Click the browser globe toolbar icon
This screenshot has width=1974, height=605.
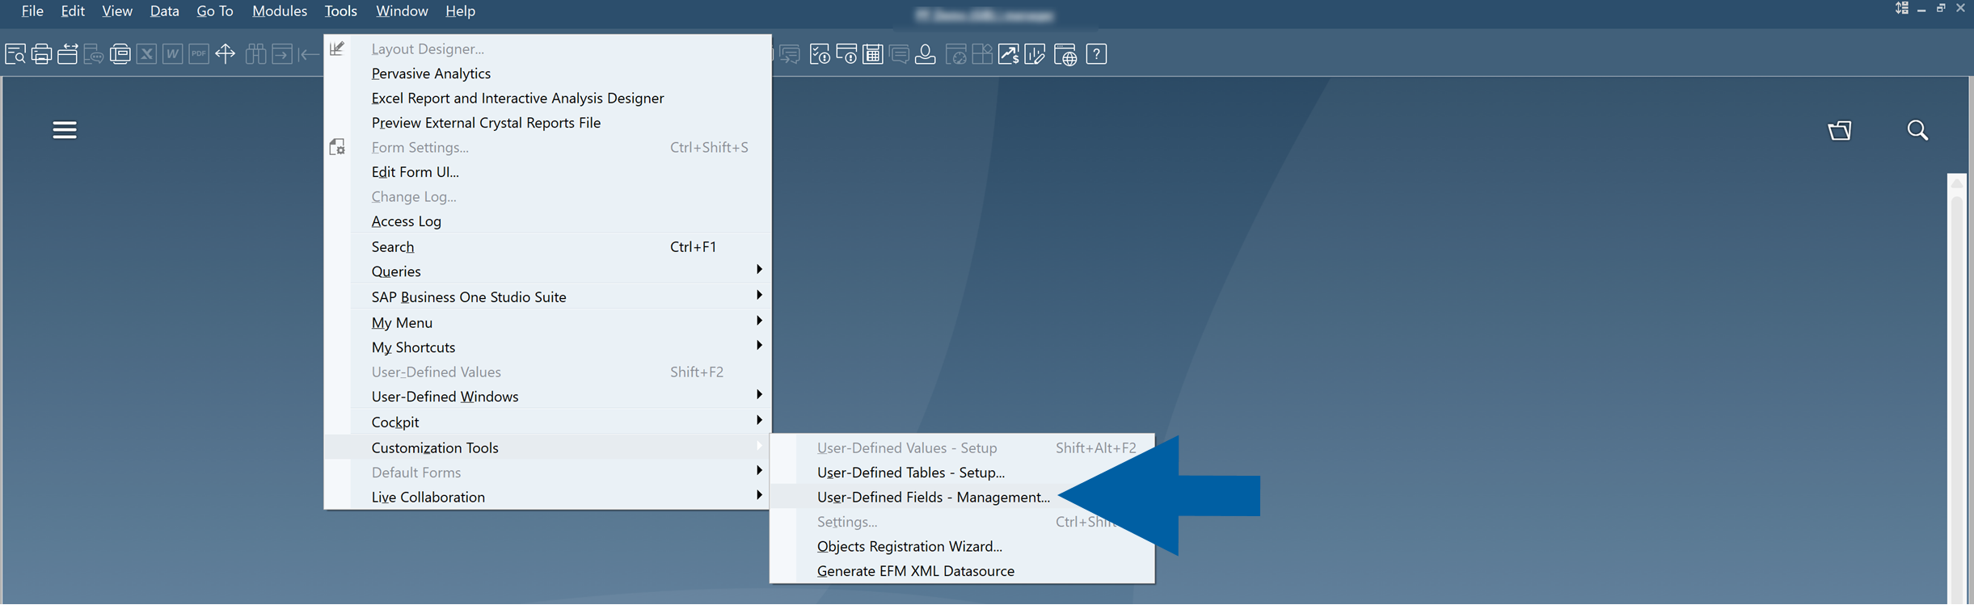click(1065, 54)
